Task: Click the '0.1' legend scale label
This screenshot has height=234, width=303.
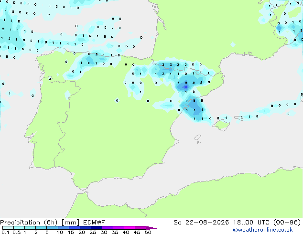Action: 5,232
